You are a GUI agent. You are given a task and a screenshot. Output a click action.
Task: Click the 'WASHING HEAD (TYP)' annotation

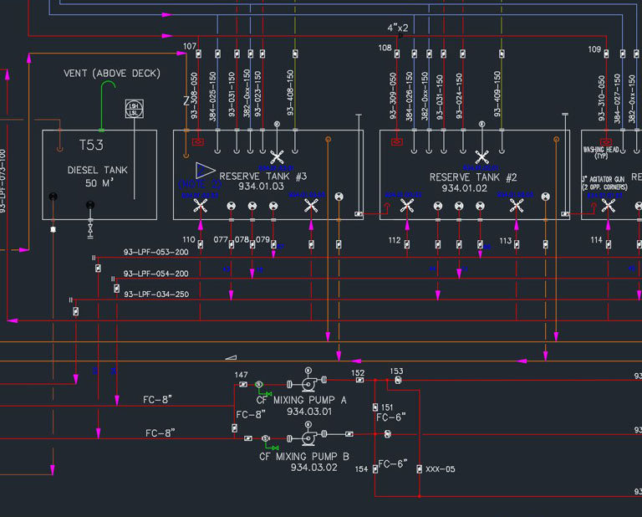click(x=601, y=152)
